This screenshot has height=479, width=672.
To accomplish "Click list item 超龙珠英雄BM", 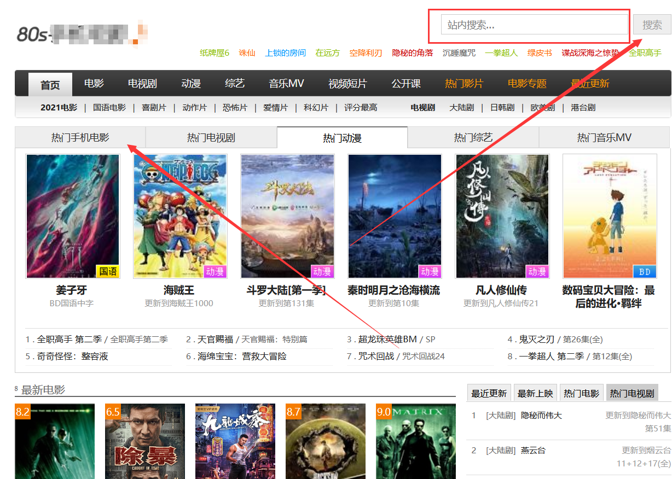I will point(387,339).
